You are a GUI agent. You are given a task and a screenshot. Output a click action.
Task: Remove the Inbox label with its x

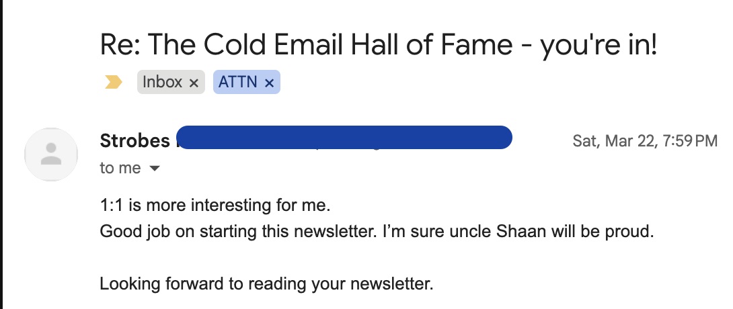click(x=194, y=83)
